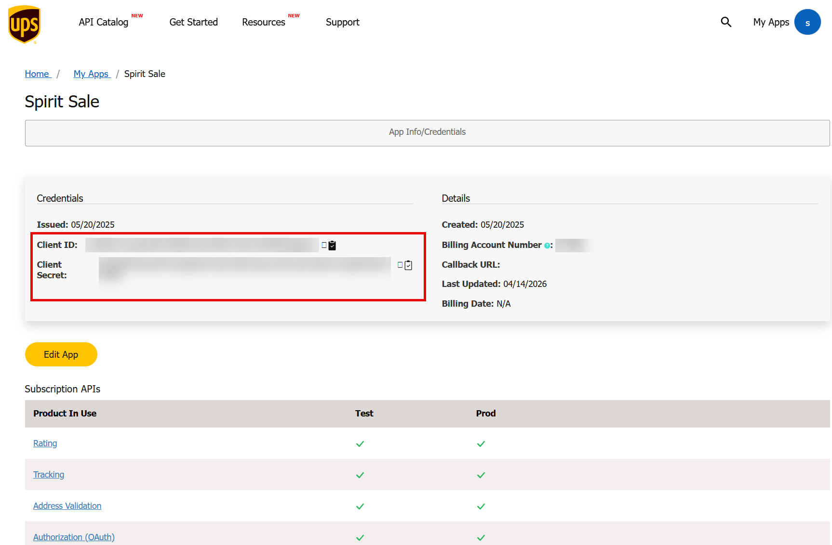This screenshot has width=832, height=545.
Task: Open the Authorization (OAuth) link
Action: tap(74, 537)
